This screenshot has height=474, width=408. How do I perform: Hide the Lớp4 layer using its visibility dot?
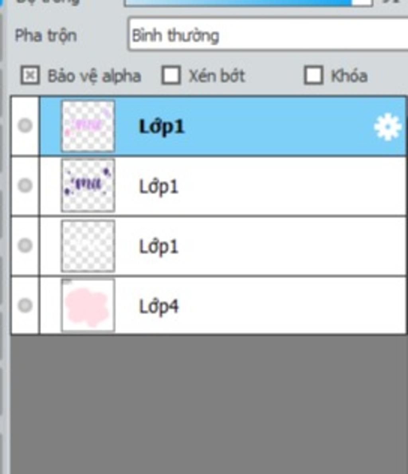tap(25, 305)
